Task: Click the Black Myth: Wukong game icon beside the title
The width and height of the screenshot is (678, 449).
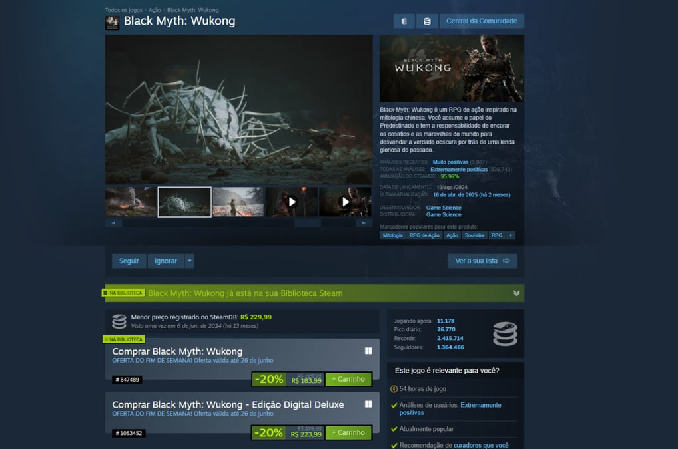Action: point(112,23)
